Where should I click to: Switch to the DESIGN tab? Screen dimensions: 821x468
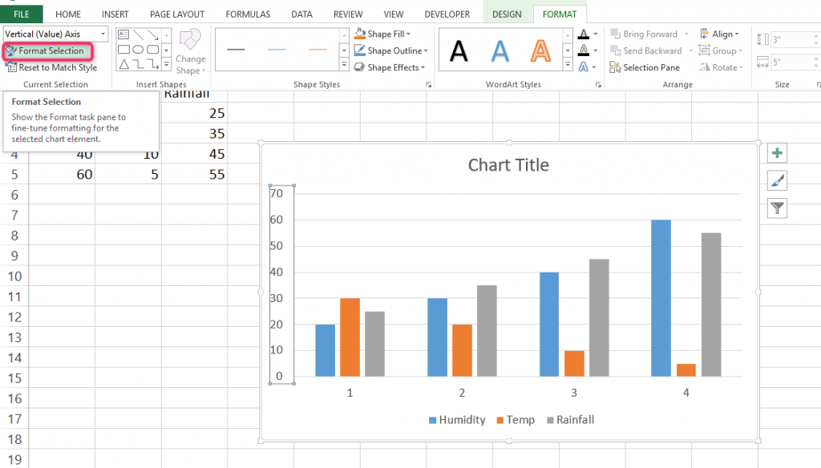(x=508, y=13)
